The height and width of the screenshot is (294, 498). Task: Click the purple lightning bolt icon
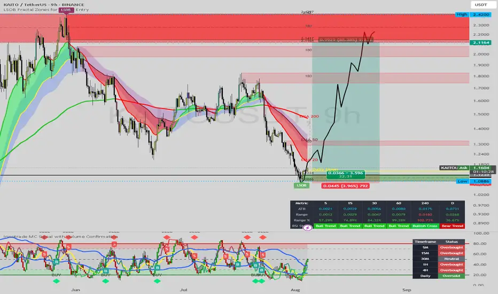tap(307, 228)
